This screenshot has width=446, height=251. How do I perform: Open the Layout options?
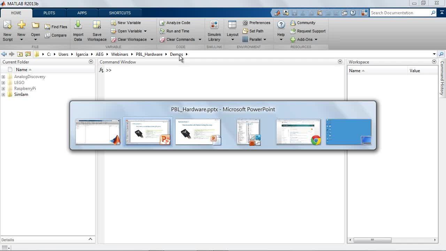tap(232, 31)
